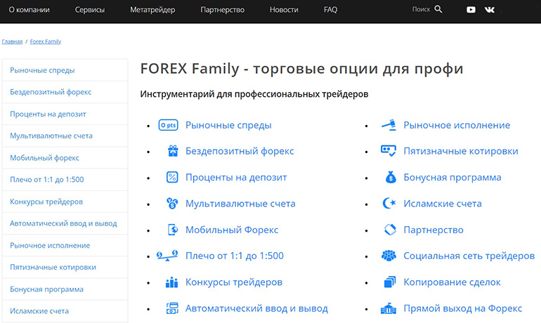Click the bank icon beside Прямой выход на Форекс
Image resolution: width=541 pixels, height=323 pixels.
[389, 308]
